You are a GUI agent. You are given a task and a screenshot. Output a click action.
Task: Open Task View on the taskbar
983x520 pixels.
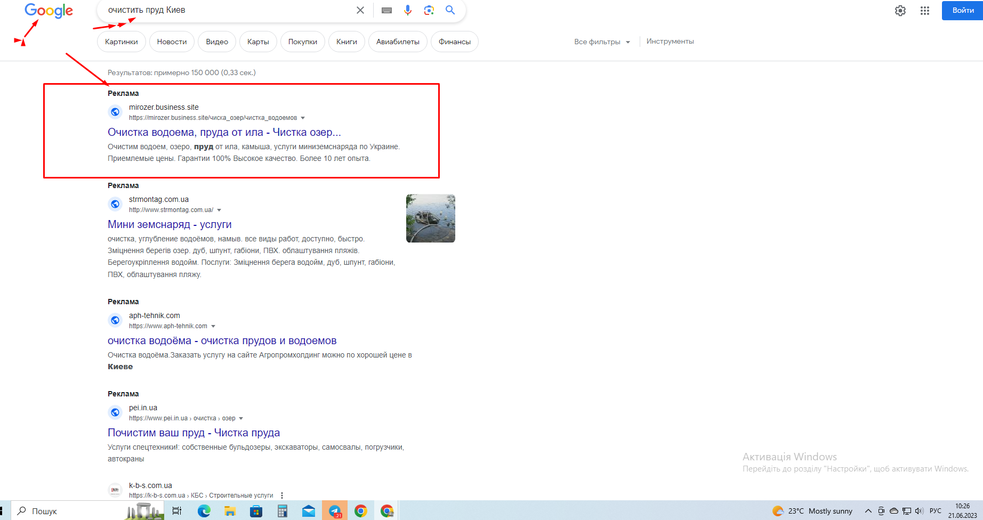pyautogui.click(x=177, y=511)
